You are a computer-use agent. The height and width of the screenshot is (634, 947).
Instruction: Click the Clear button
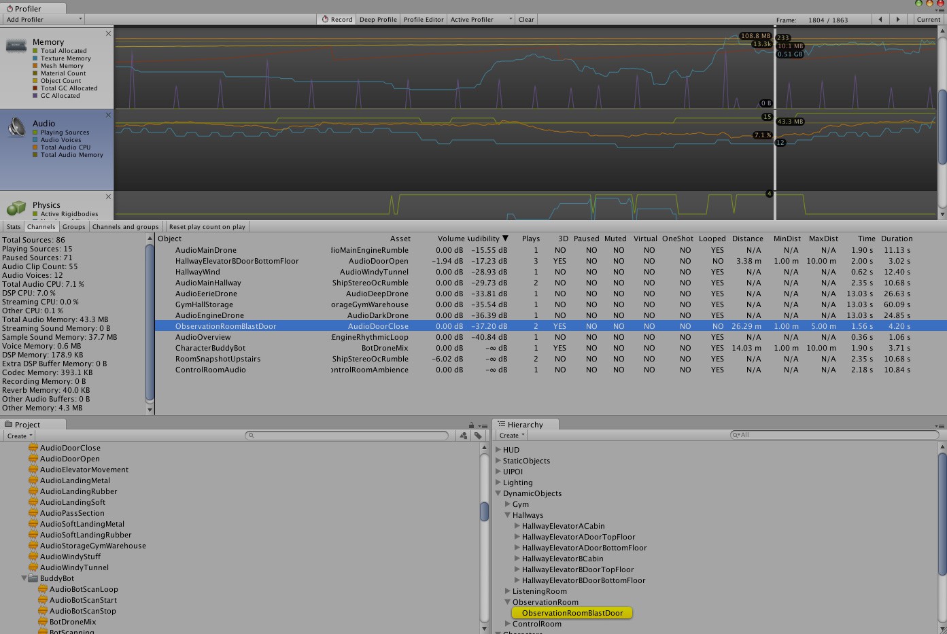tap(526, 20)
